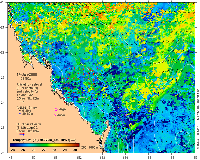Click color bar tick label 30
Screen dimensions: 200x160
coord(75,150)
